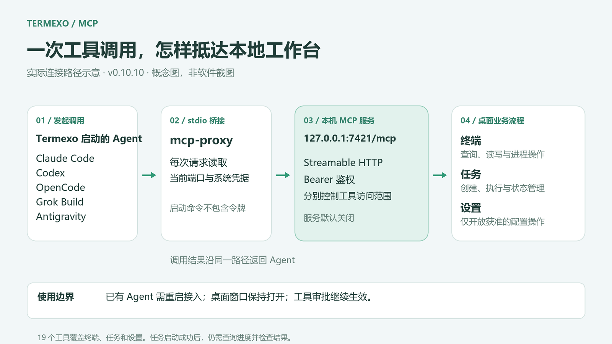The height and width of the screenshot is (344, 612).
Task: Click the sentence starting 已有 Agent 需重启接入
Action: (x=239, y=297)
